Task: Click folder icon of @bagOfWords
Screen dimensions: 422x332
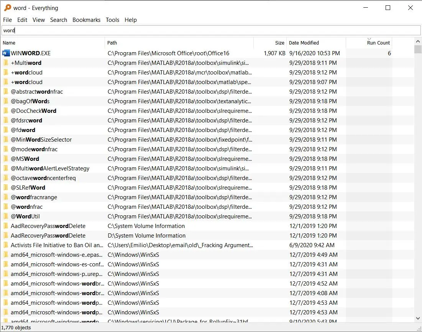Action: [5, 101]
